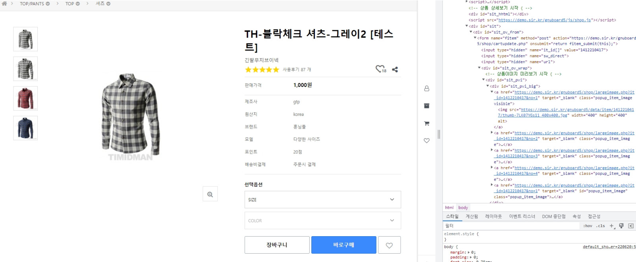Open the archive box icon in side rail

(427, 106)
